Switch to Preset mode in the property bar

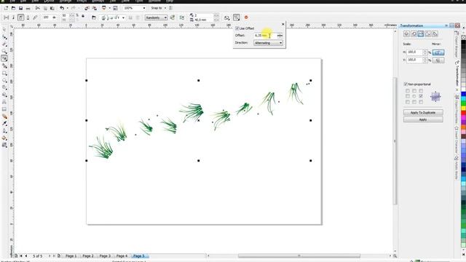tap(6, 17)
